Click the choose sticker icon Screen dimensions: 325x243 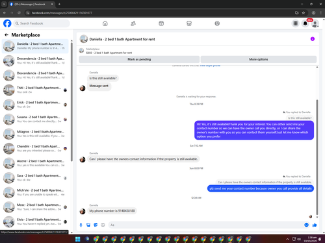point(96,225)
